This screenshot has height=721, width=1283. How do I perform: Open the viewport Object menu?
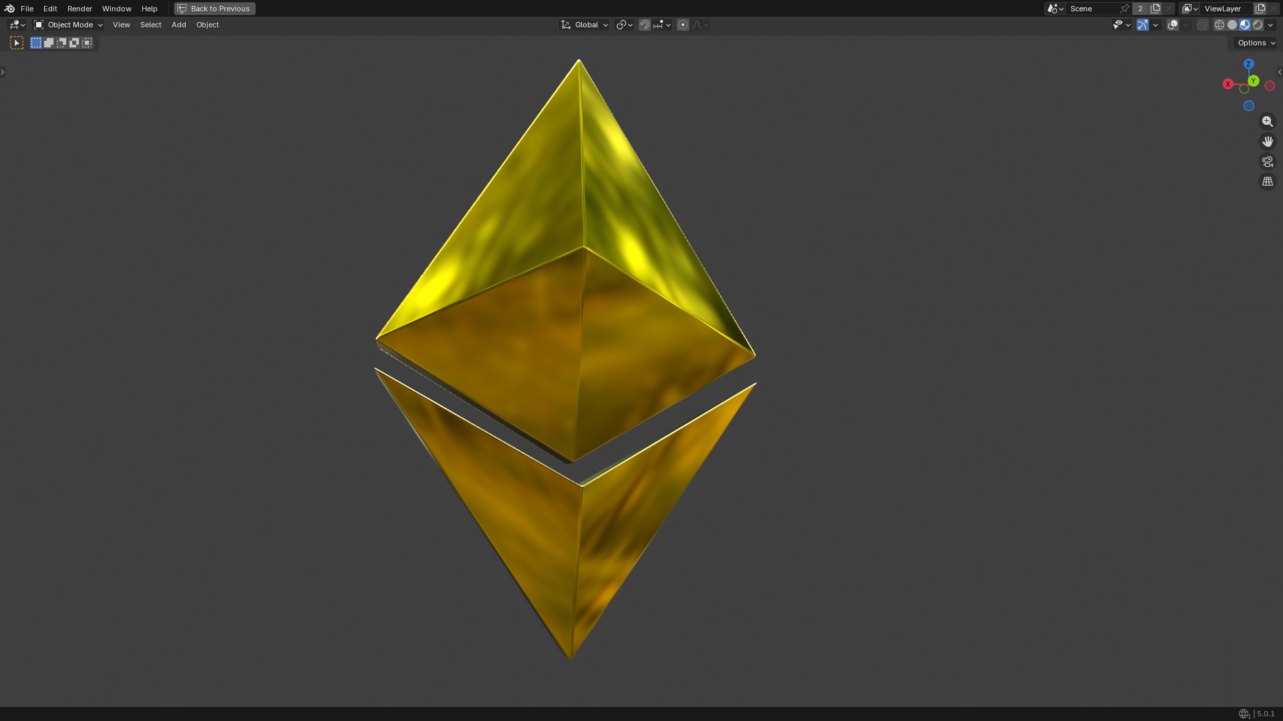click(207, 25)
